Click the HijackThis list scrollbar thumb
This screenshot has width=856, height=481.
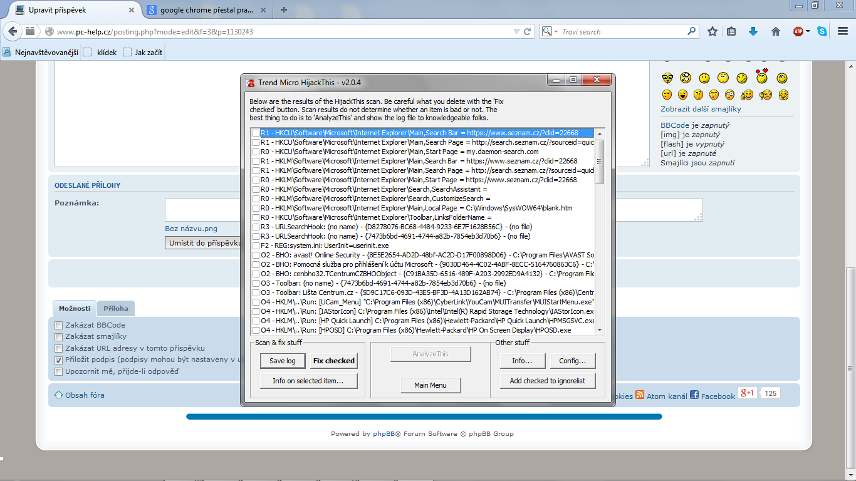click(600, 162)
